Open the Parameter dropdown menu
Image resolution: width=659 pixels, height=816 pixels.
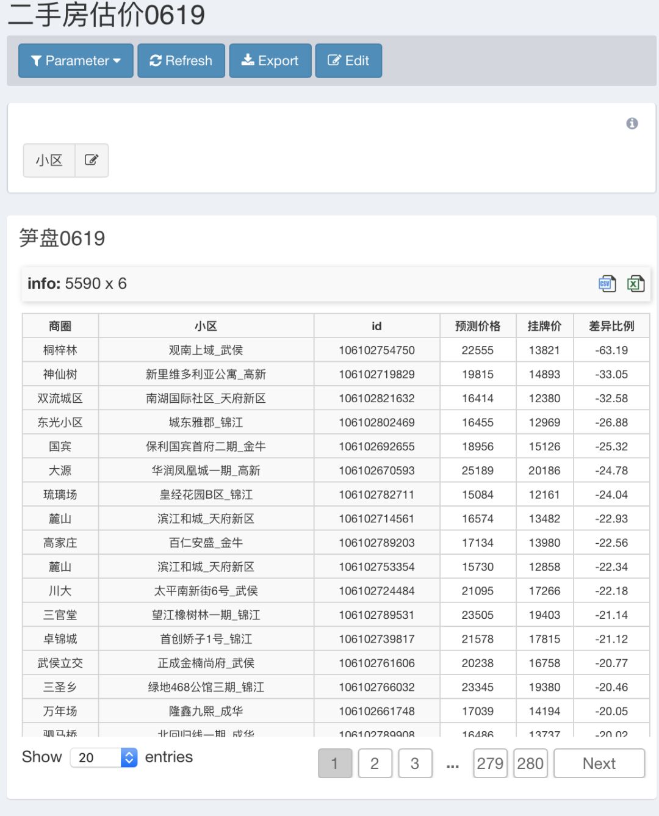click(x=75, y=60)
